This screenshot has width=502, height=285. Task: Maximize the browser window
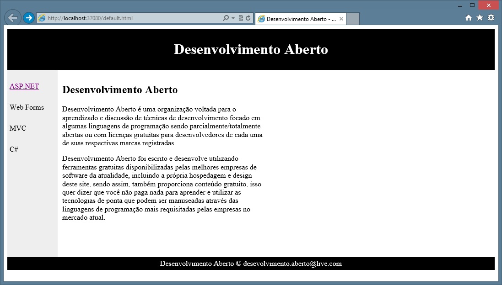pyautogui.click(x=472, y=5)
